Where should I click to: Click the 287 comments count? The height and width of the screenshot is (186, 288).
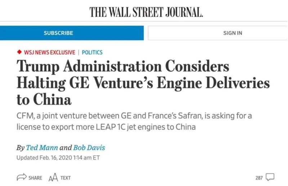[259, 178]
